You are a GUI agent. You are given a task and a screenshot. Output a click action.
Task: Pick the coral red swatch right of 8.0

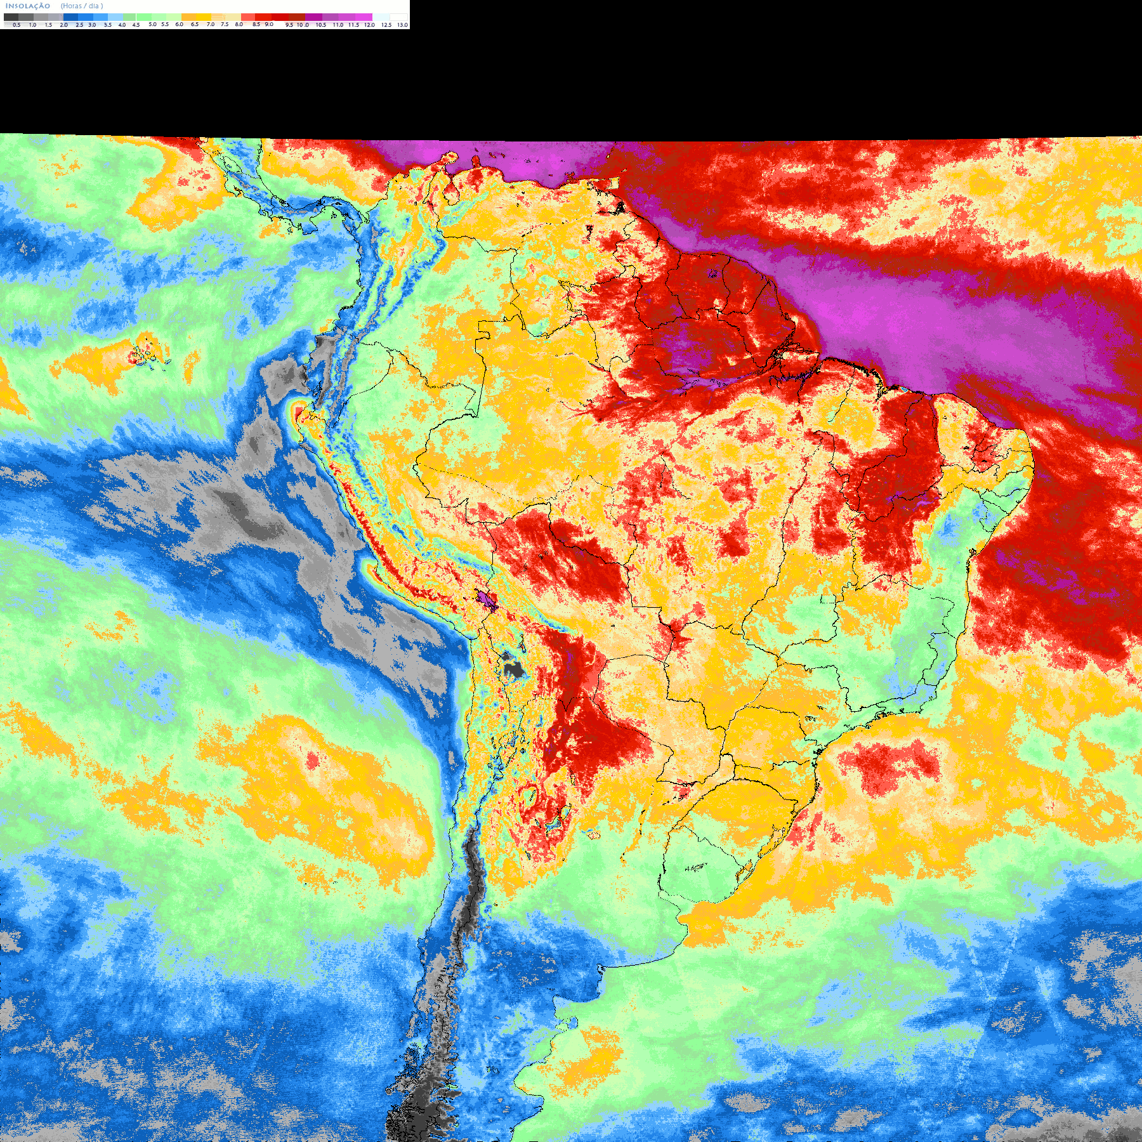(248, 17)
